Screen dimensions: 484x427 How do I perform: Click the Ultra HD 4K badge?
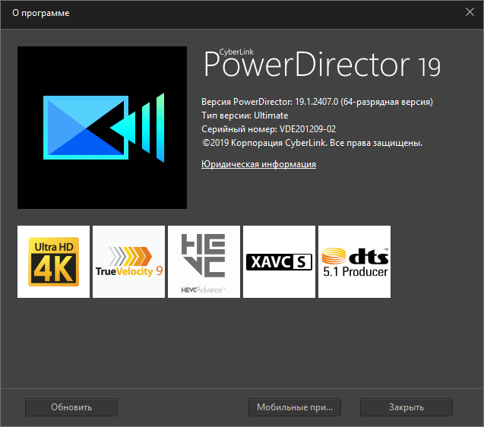pos(53,261)
